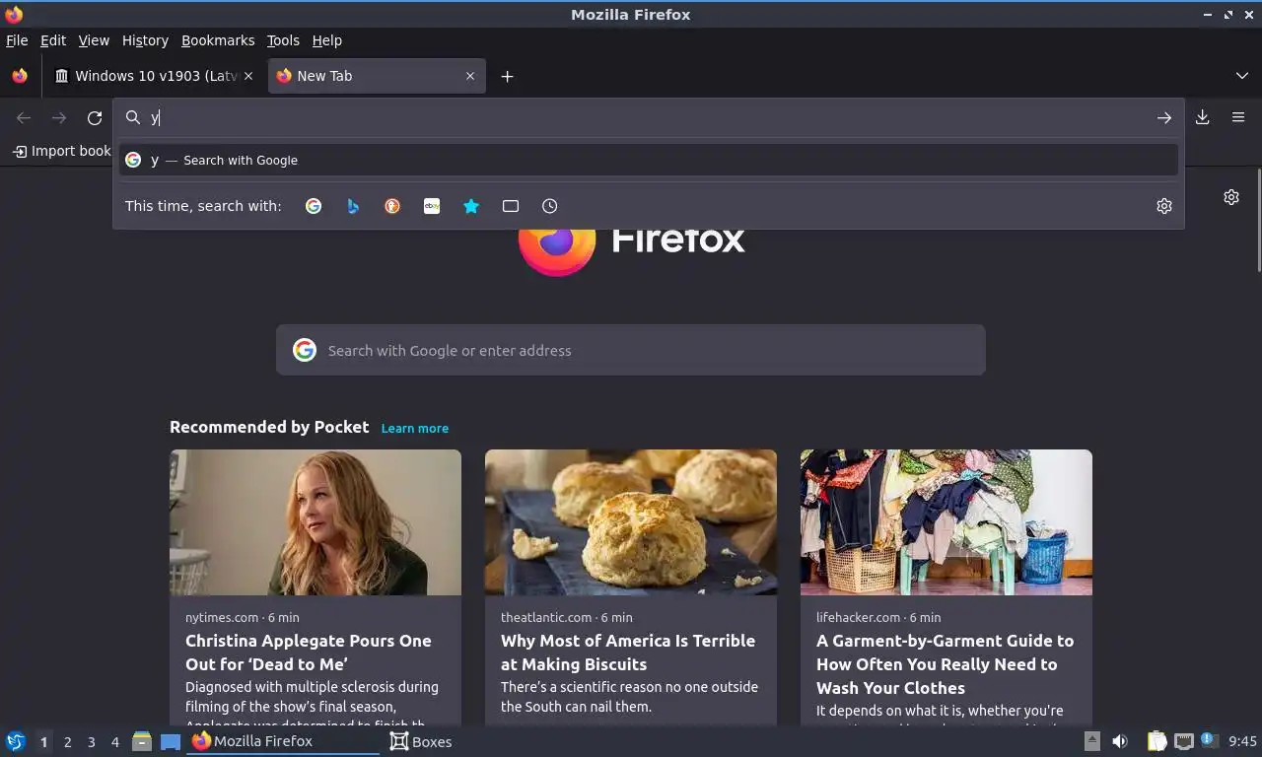Screen dimensions: 1262x757
Task: Open the View menu
Action: point(94,40)
